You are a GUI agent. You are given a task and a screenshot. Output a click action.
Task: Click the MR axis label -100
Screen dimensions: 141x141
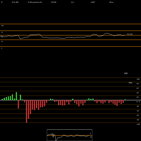point(138,124)
